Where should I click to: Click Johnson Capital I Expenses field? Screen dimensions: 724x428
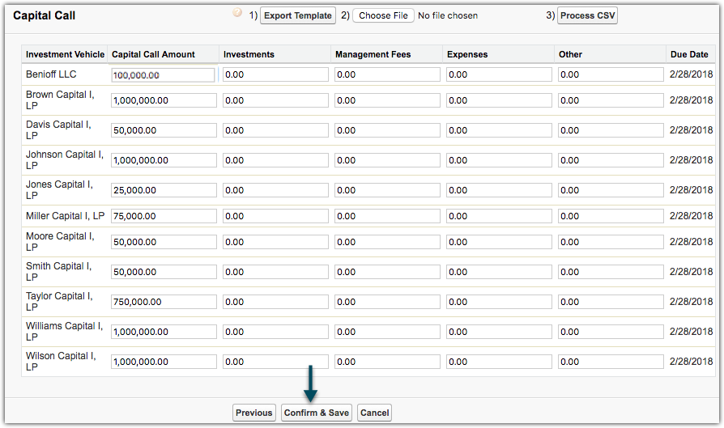pos(499,160)
